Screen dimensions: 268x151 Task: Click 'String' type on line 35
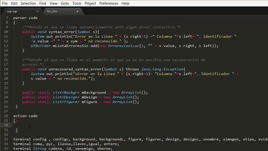[x=40, y=148]
